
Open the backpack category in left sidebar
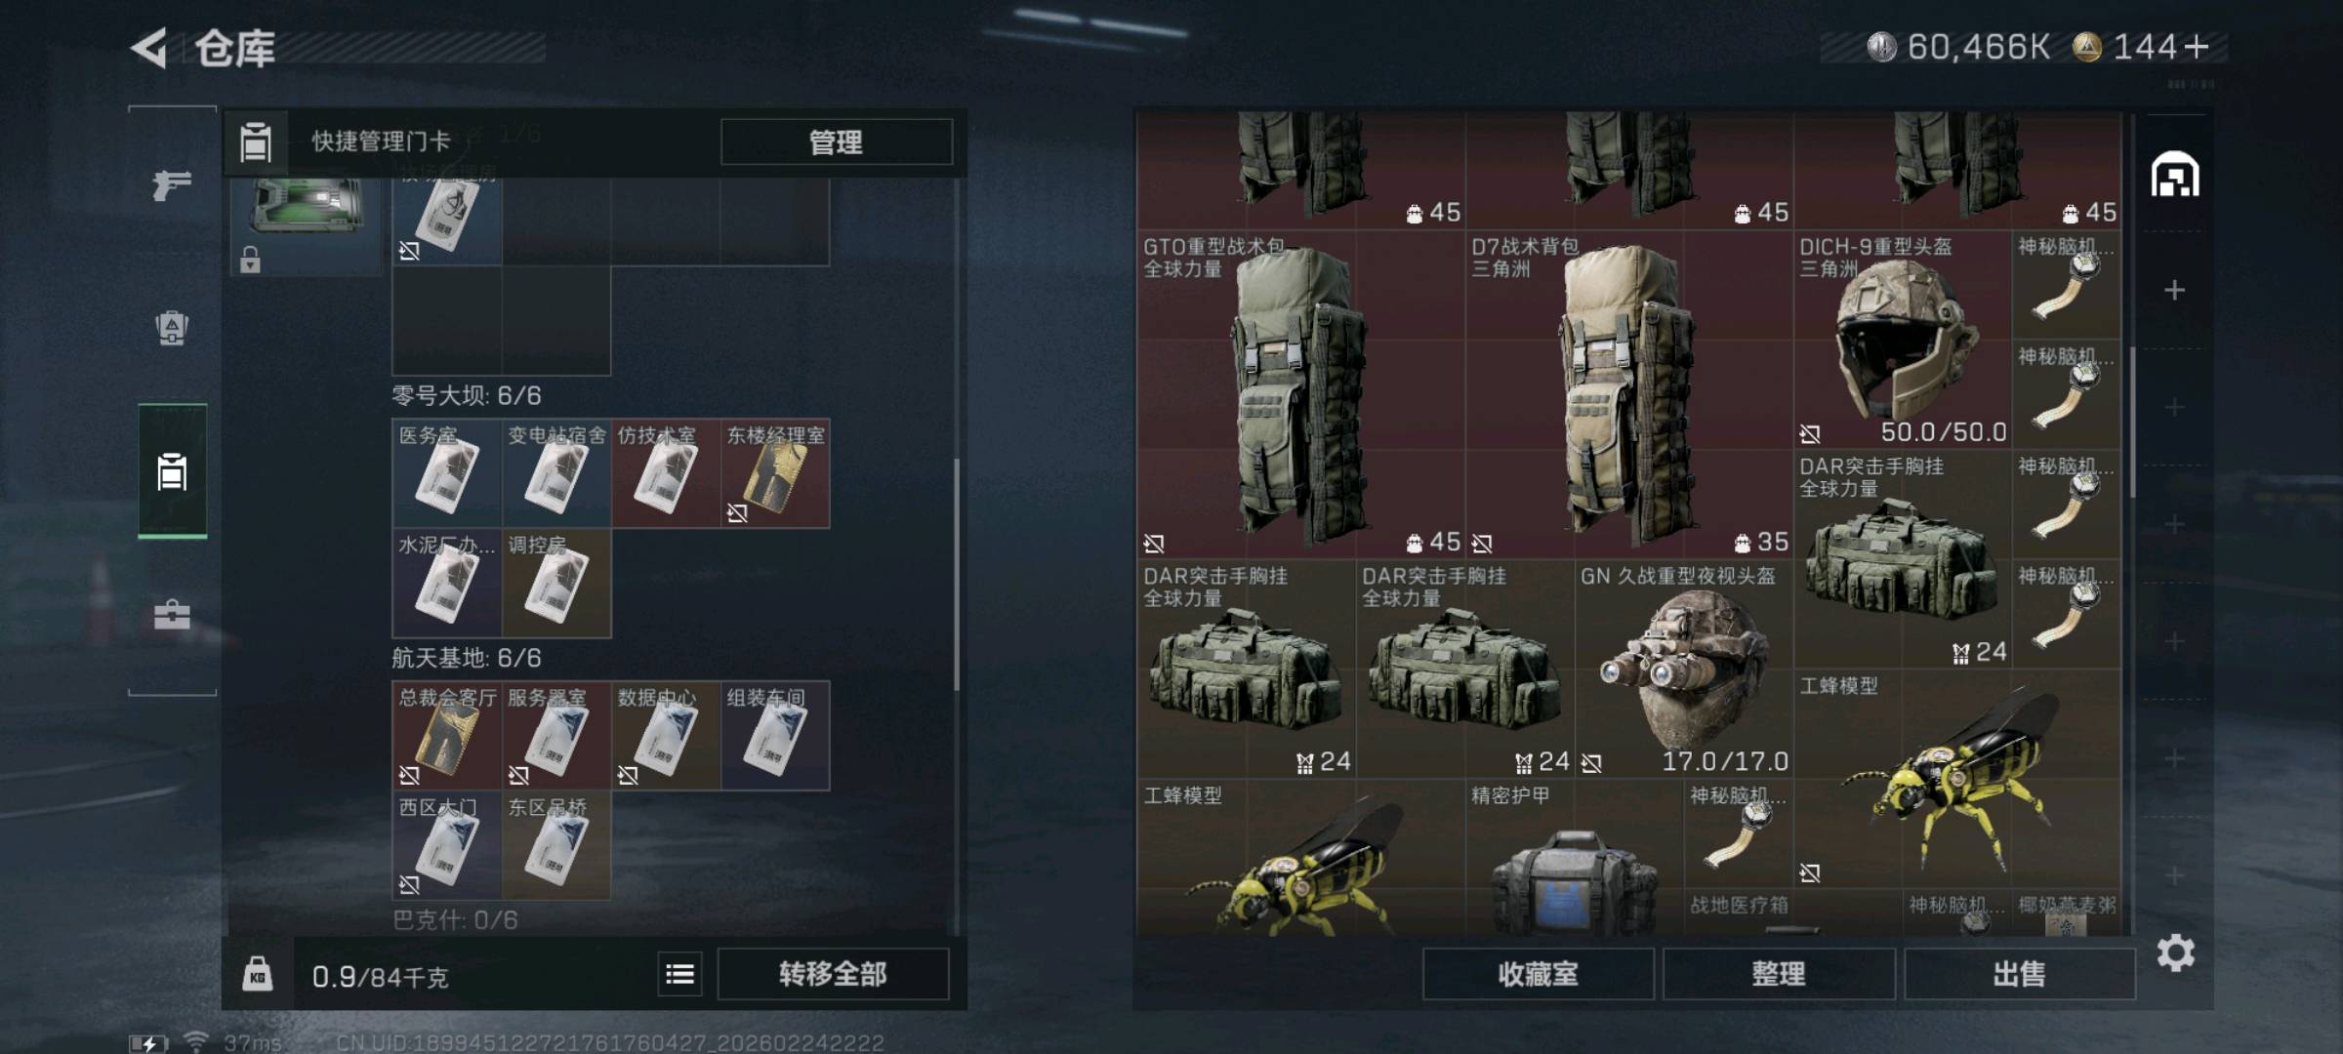click(172, 328)
